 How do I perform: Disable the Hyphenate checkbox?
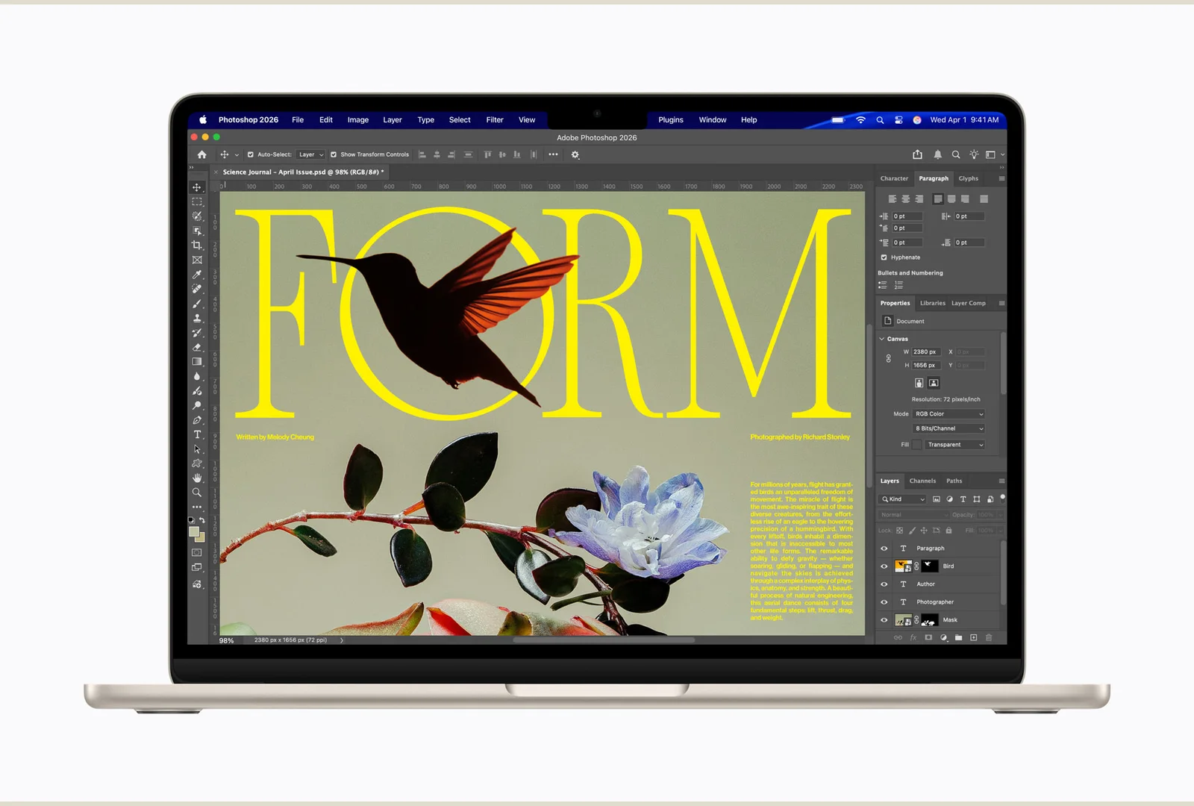[x=884, y=257]
